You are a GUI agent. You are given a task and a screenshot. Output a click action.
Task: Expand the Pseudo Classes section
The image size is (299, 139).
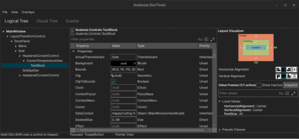click(220, 130)
